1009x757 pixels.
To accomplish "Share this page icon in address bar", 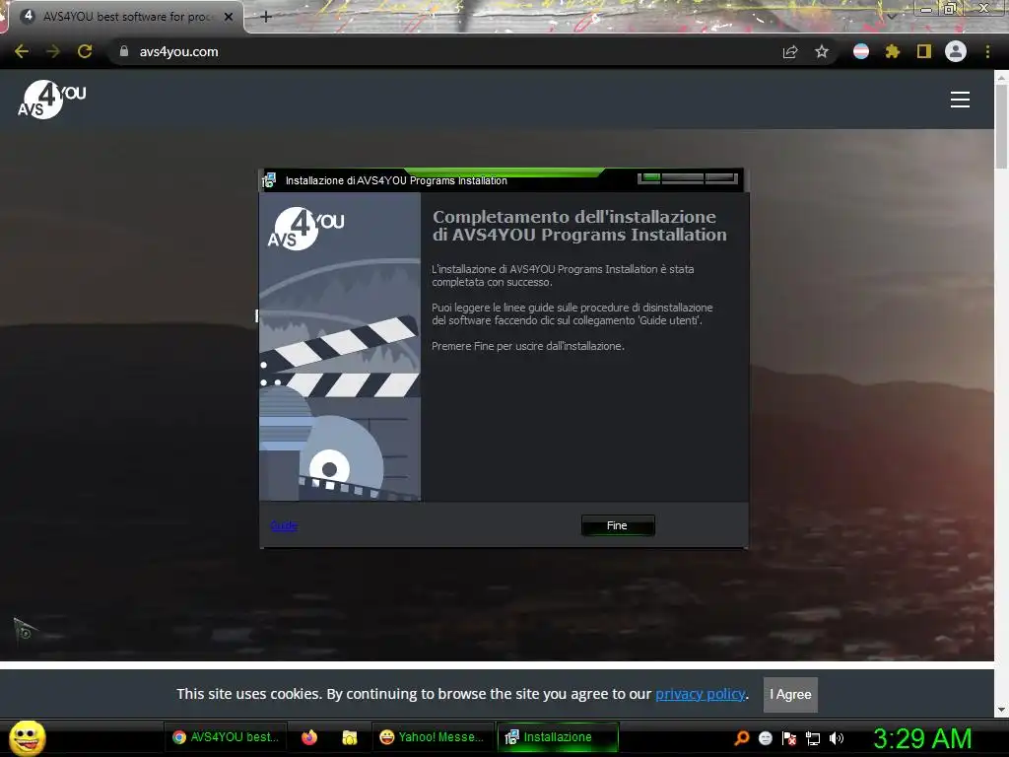I will click(790, 51).
